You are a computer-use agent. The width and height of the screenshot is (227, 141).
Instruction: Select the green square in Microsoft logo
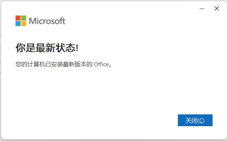click(24, 18)
